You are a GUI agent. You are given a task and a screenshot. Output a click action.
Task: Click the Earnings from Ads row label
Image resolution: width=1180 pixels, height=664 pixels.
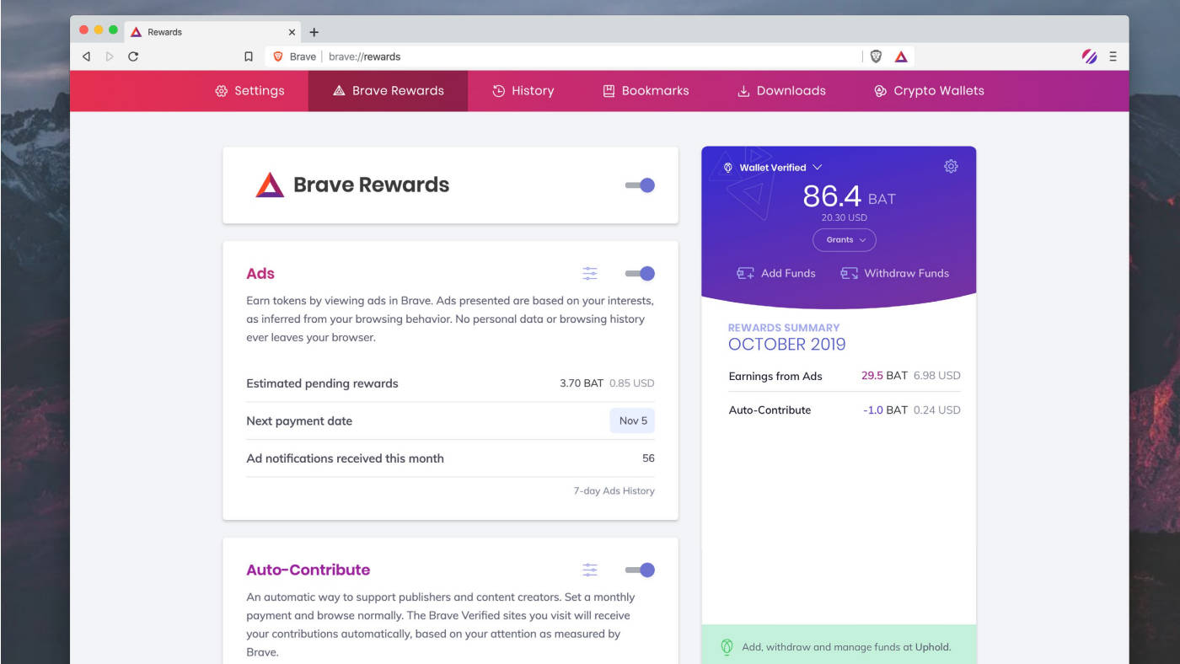pyautogui.click(x=775, y=376)
